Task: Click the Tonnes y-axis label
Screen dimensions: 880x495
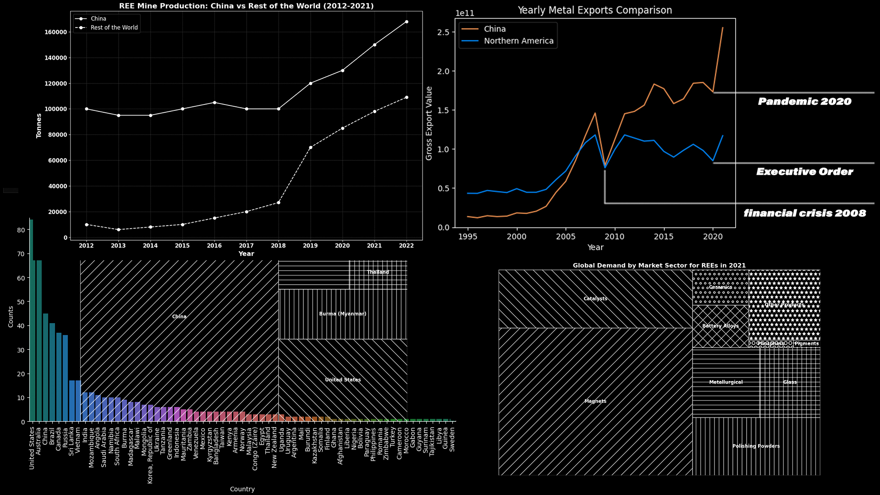Action: tap(39, 126)
